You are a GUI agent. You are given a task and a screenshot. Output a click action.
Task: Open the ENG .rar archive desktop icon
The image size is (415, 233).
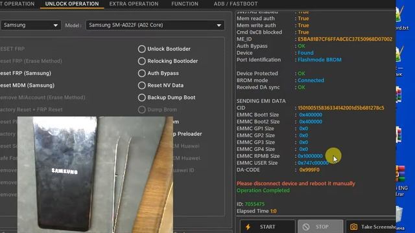point(402,181)
